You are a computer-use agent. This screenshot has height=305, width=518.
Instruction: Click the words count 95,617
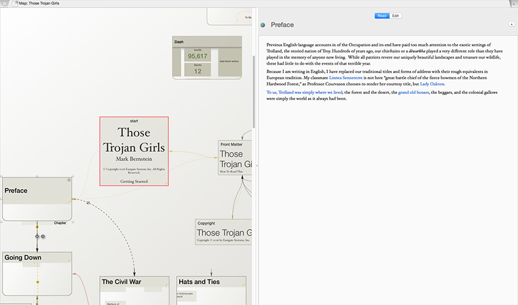(197, 56)
